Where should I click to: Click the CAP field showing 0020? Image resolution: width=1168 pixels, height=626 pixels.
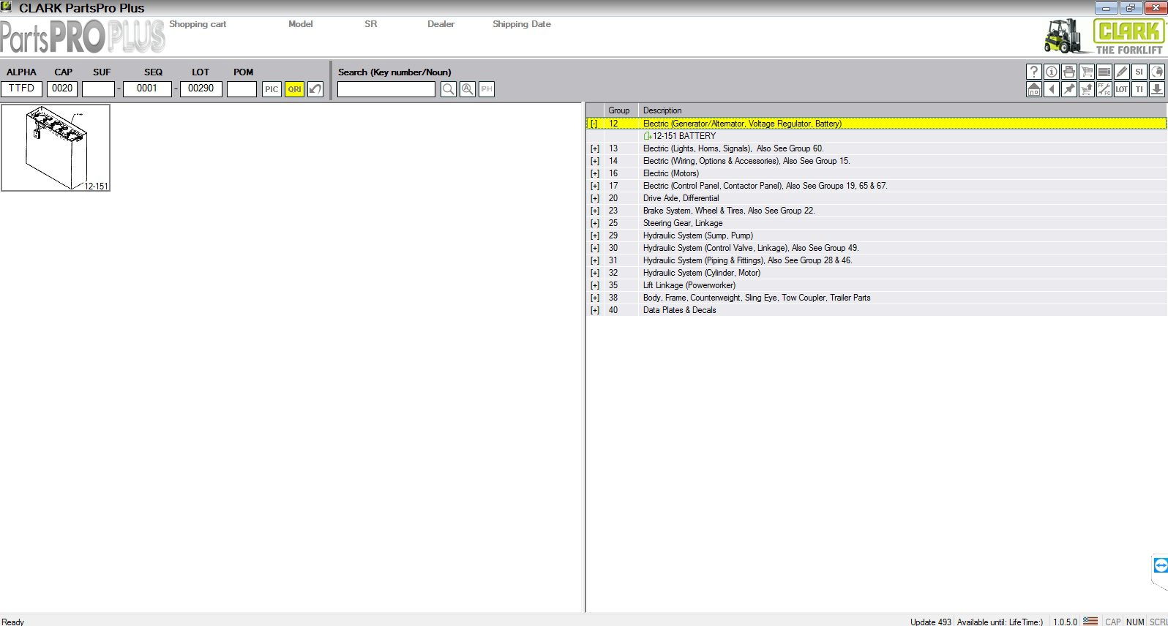62,88
